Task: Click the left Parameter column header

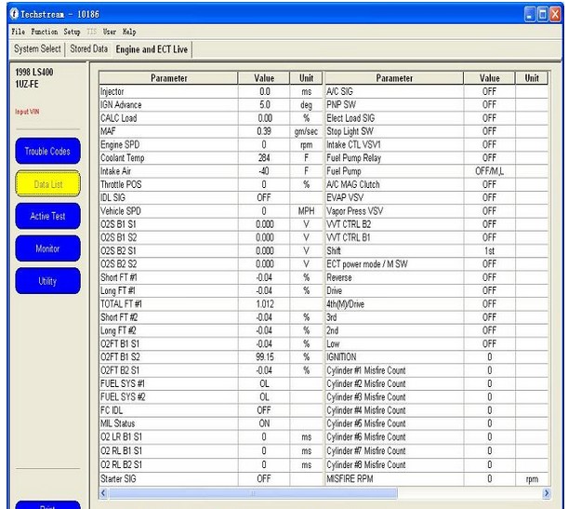Action: click(x=168, y=78)
